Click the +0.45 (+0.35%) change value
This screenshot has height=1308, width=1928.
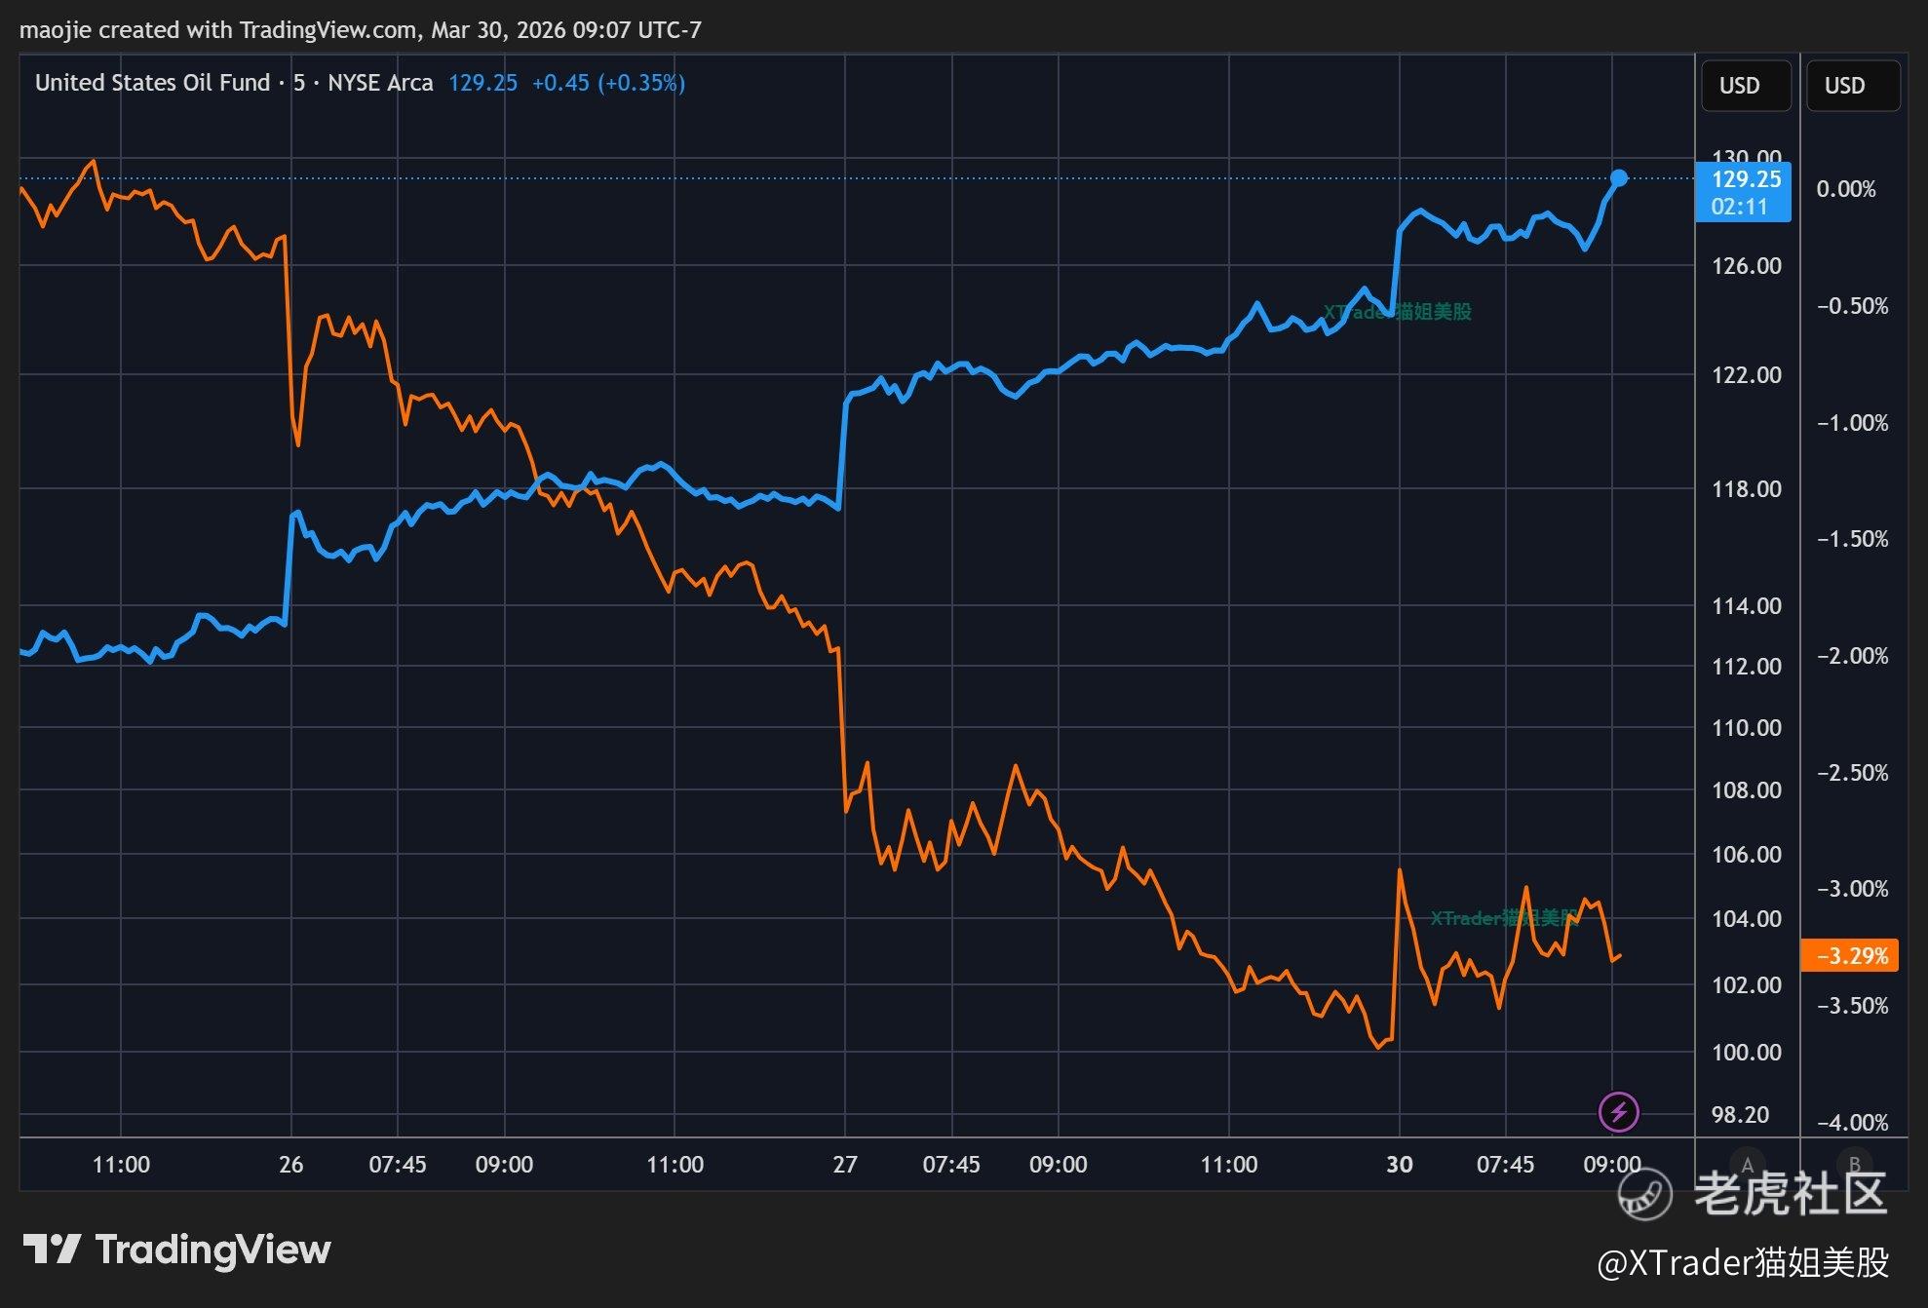tap(608, 83)
